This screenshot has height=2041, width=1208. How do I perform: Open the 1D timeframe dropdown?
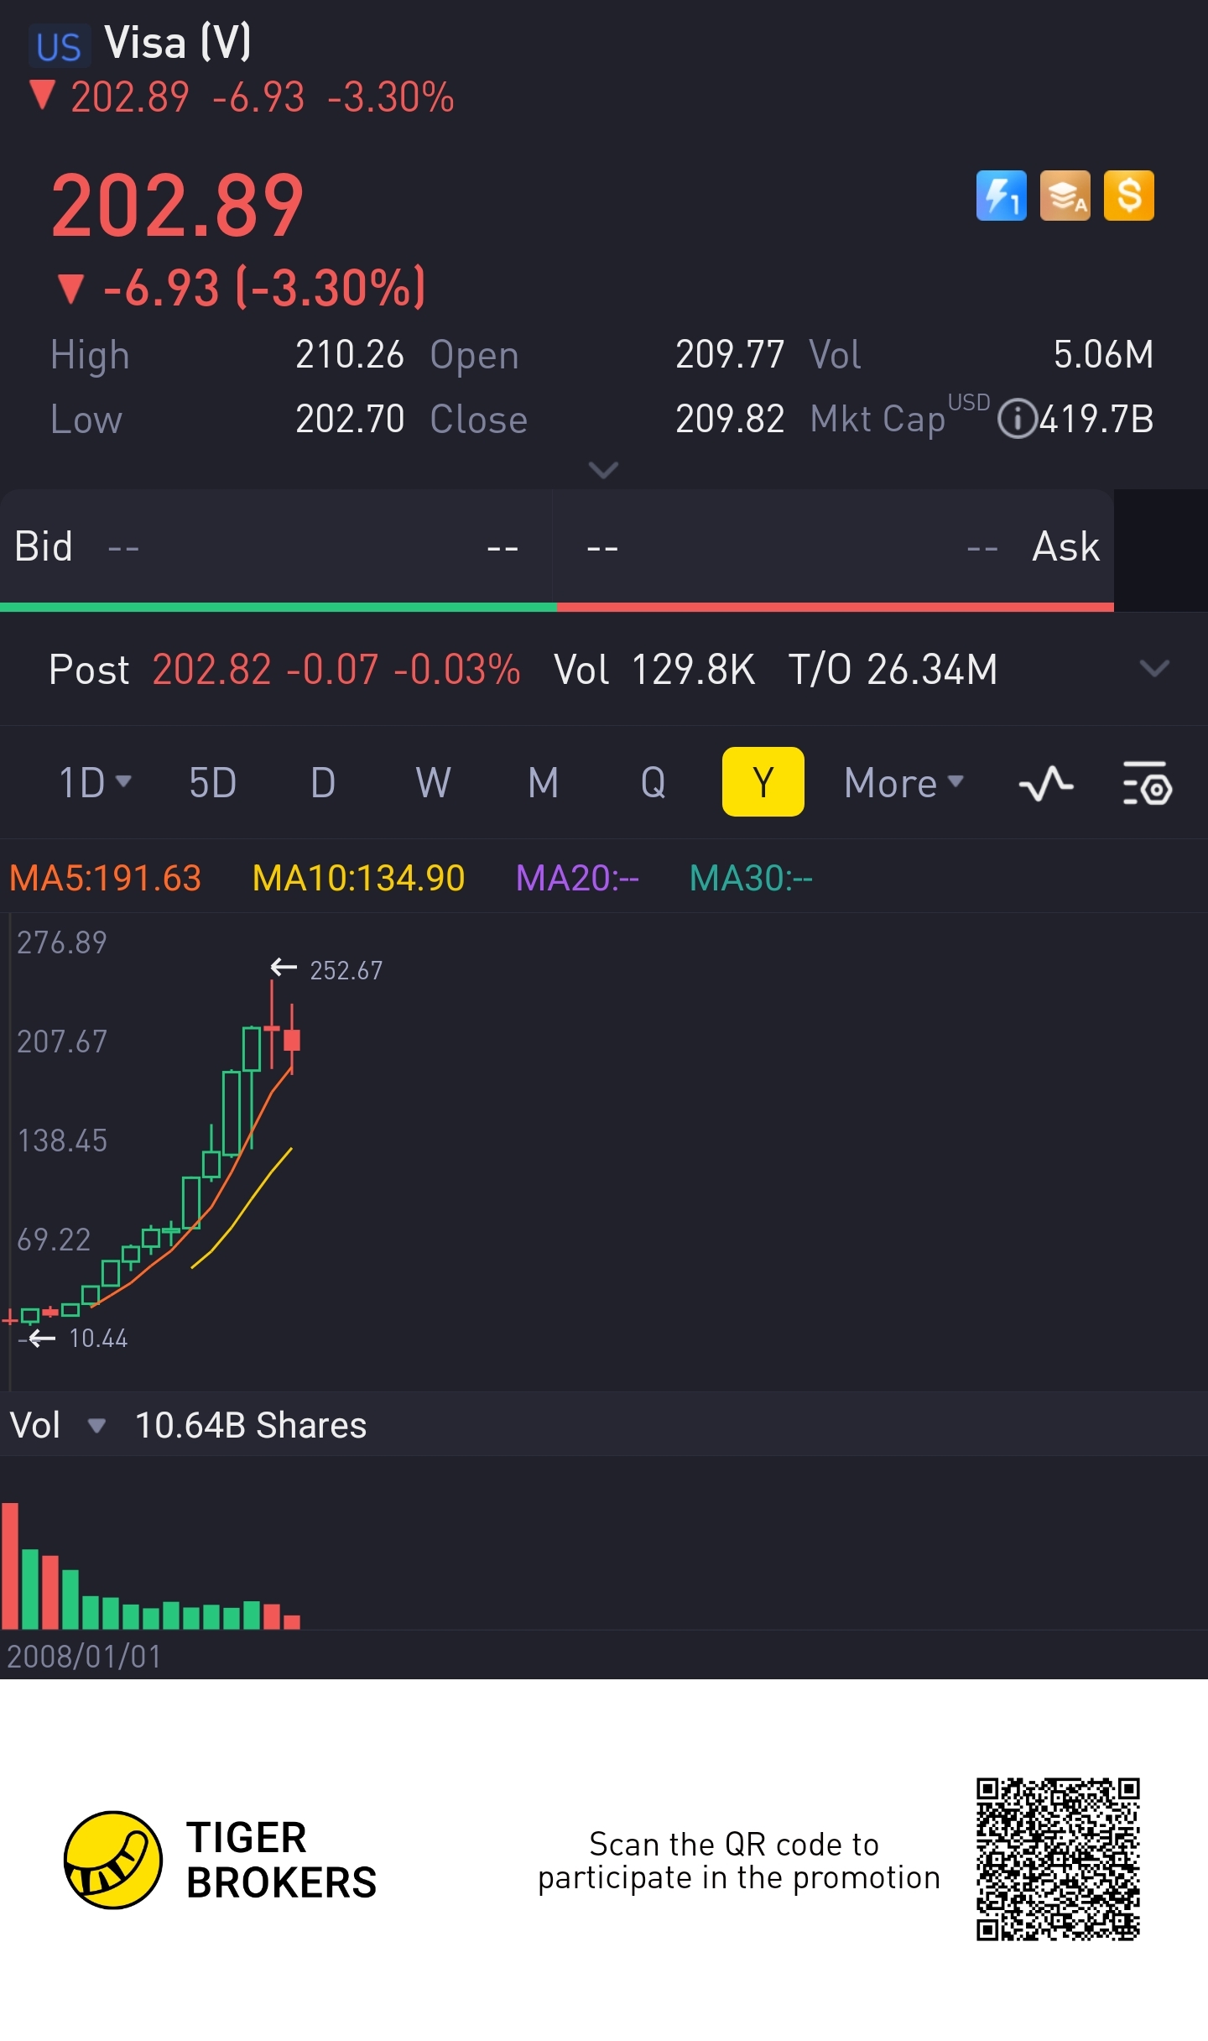point(94,783)
